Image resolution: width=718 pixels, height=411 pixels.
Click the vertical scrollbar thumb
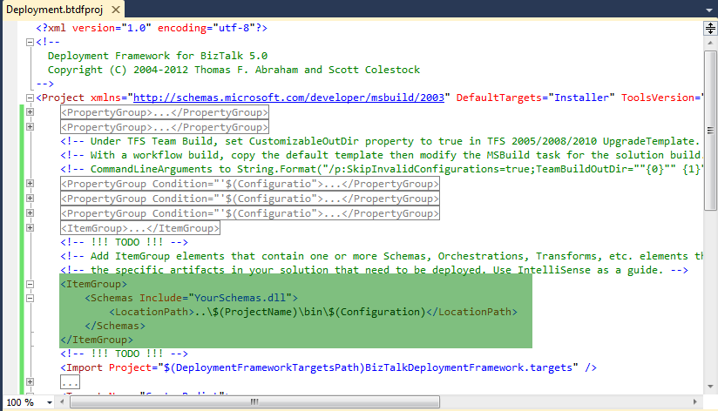710,131
